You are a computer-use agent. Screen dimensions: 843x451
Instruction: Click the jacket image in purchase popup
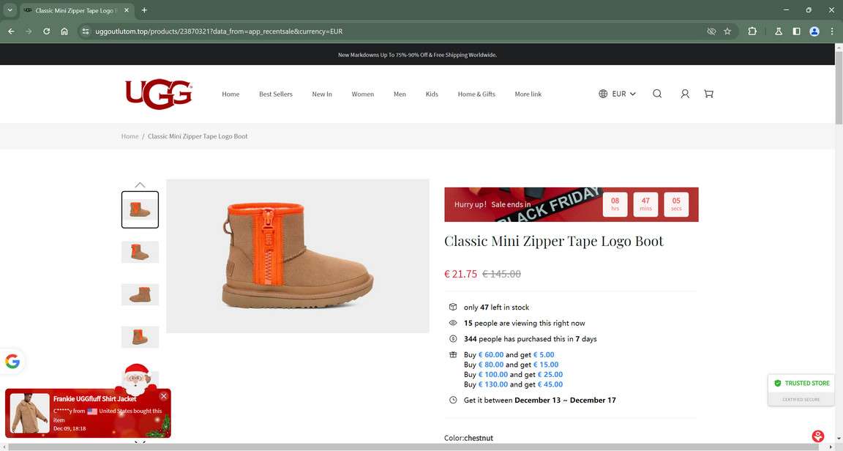[x=29, y=413]
